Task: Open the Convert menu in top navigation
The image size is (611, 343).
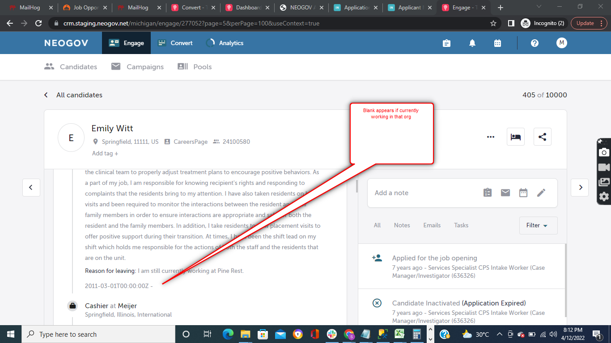Action: [175, 43]
